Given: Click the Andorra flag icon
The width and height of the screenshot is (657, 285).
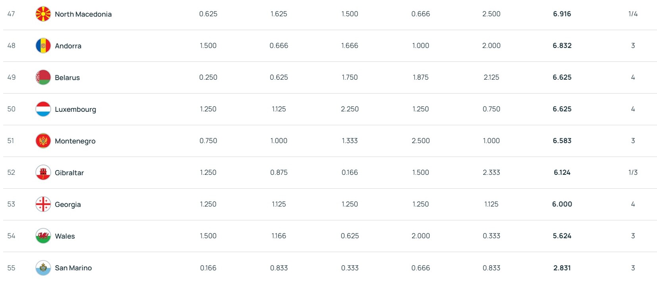Looking at the screenshot, I should tap(43, 46).
